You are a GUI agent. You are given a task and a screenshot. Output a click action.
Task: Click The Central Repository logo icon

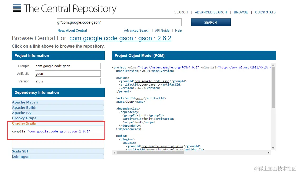click(x=17, y=8)
